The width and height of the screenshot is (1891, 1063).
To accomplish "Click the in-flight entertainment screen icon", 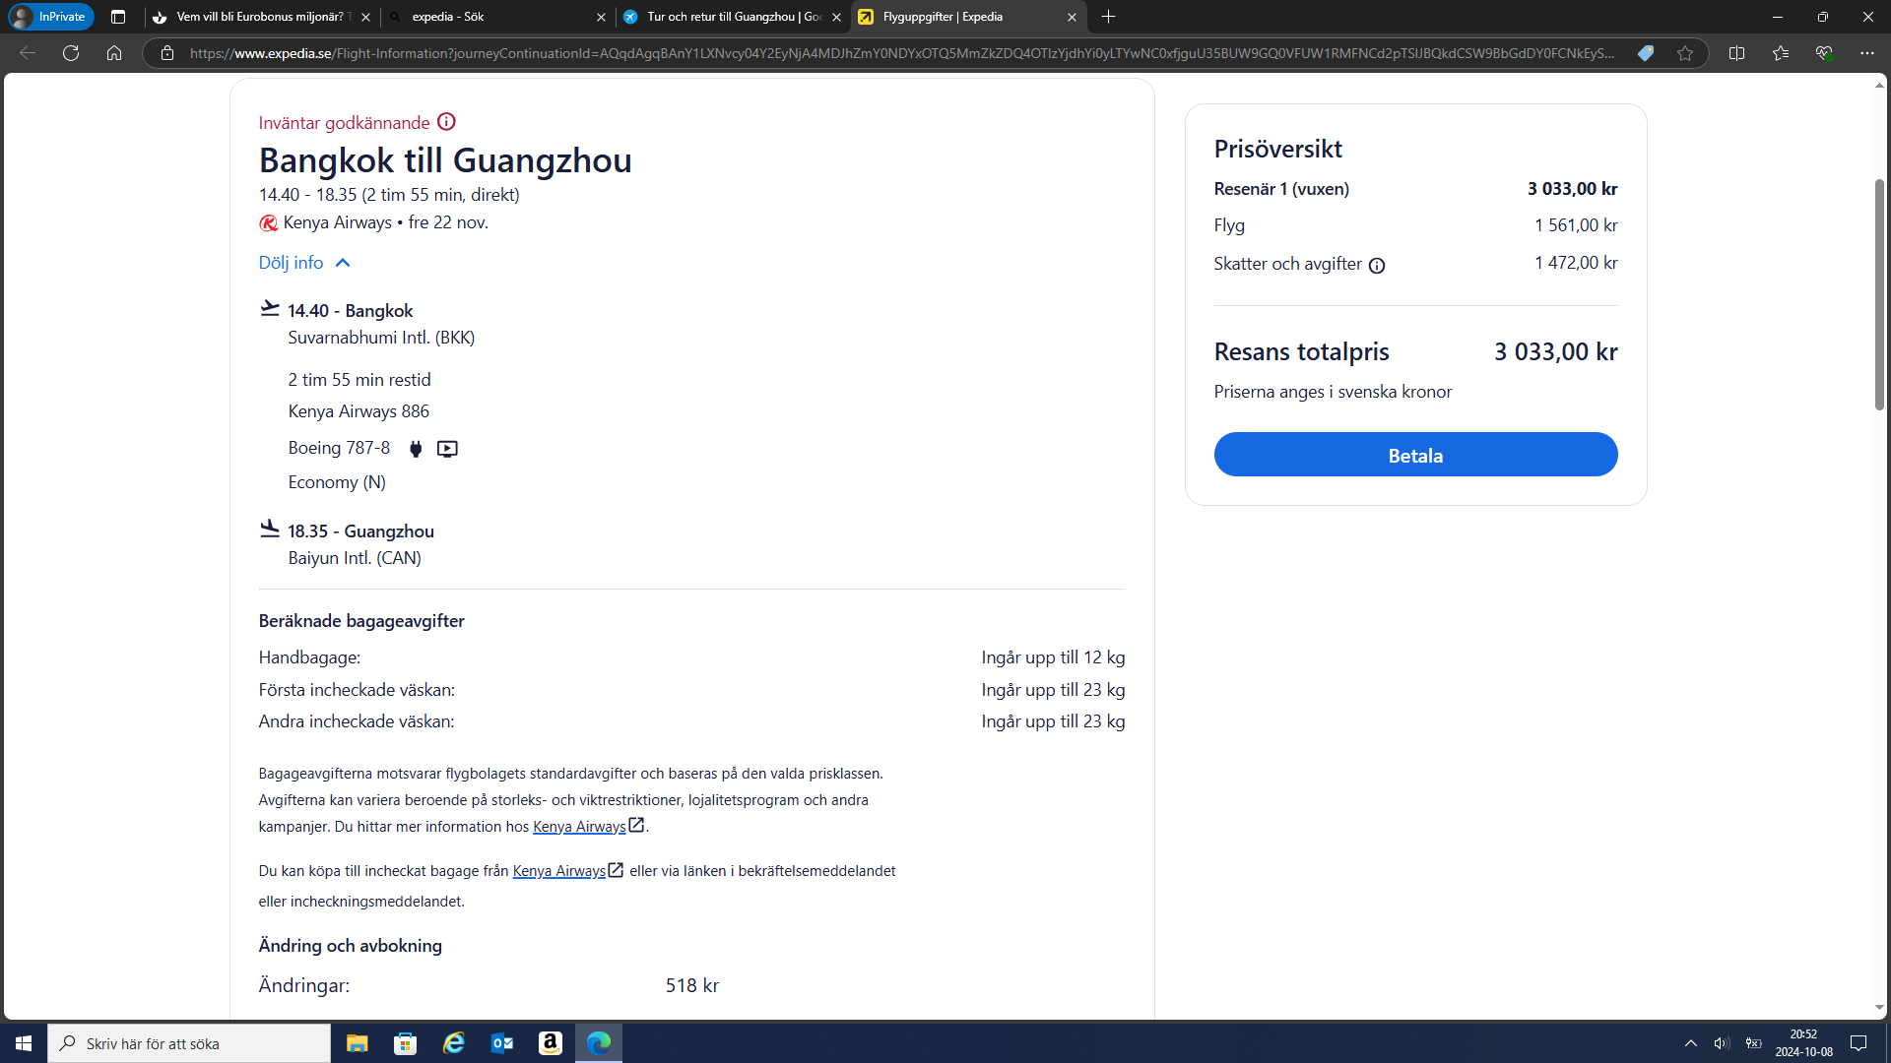I will [x=447, y=449].
